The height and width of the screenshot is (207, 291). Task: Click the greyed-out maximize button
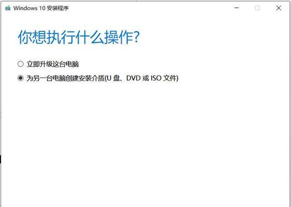(x=257, y=8)
